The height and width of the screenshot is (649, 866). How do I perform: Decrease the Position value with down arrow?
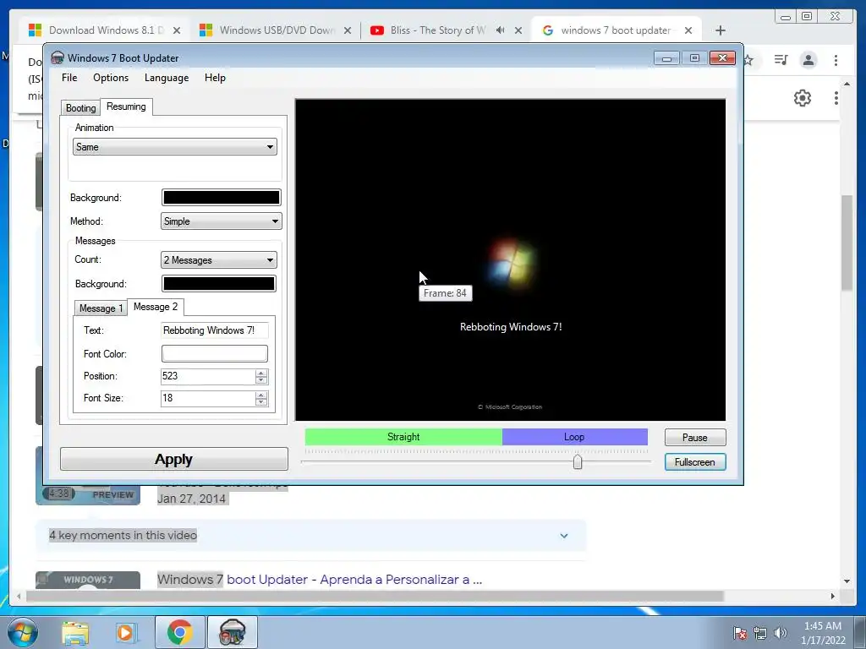point(261,380)
